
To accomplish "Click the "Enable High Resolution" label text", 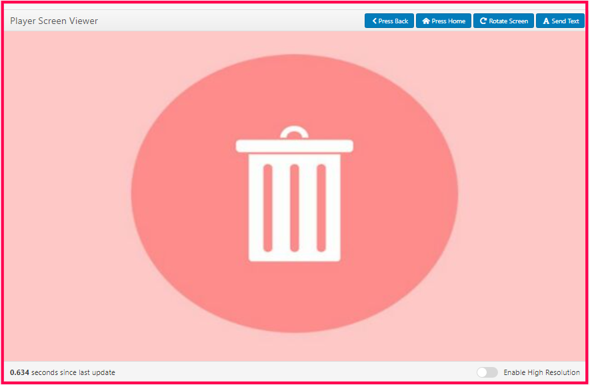I will [541, 372].
